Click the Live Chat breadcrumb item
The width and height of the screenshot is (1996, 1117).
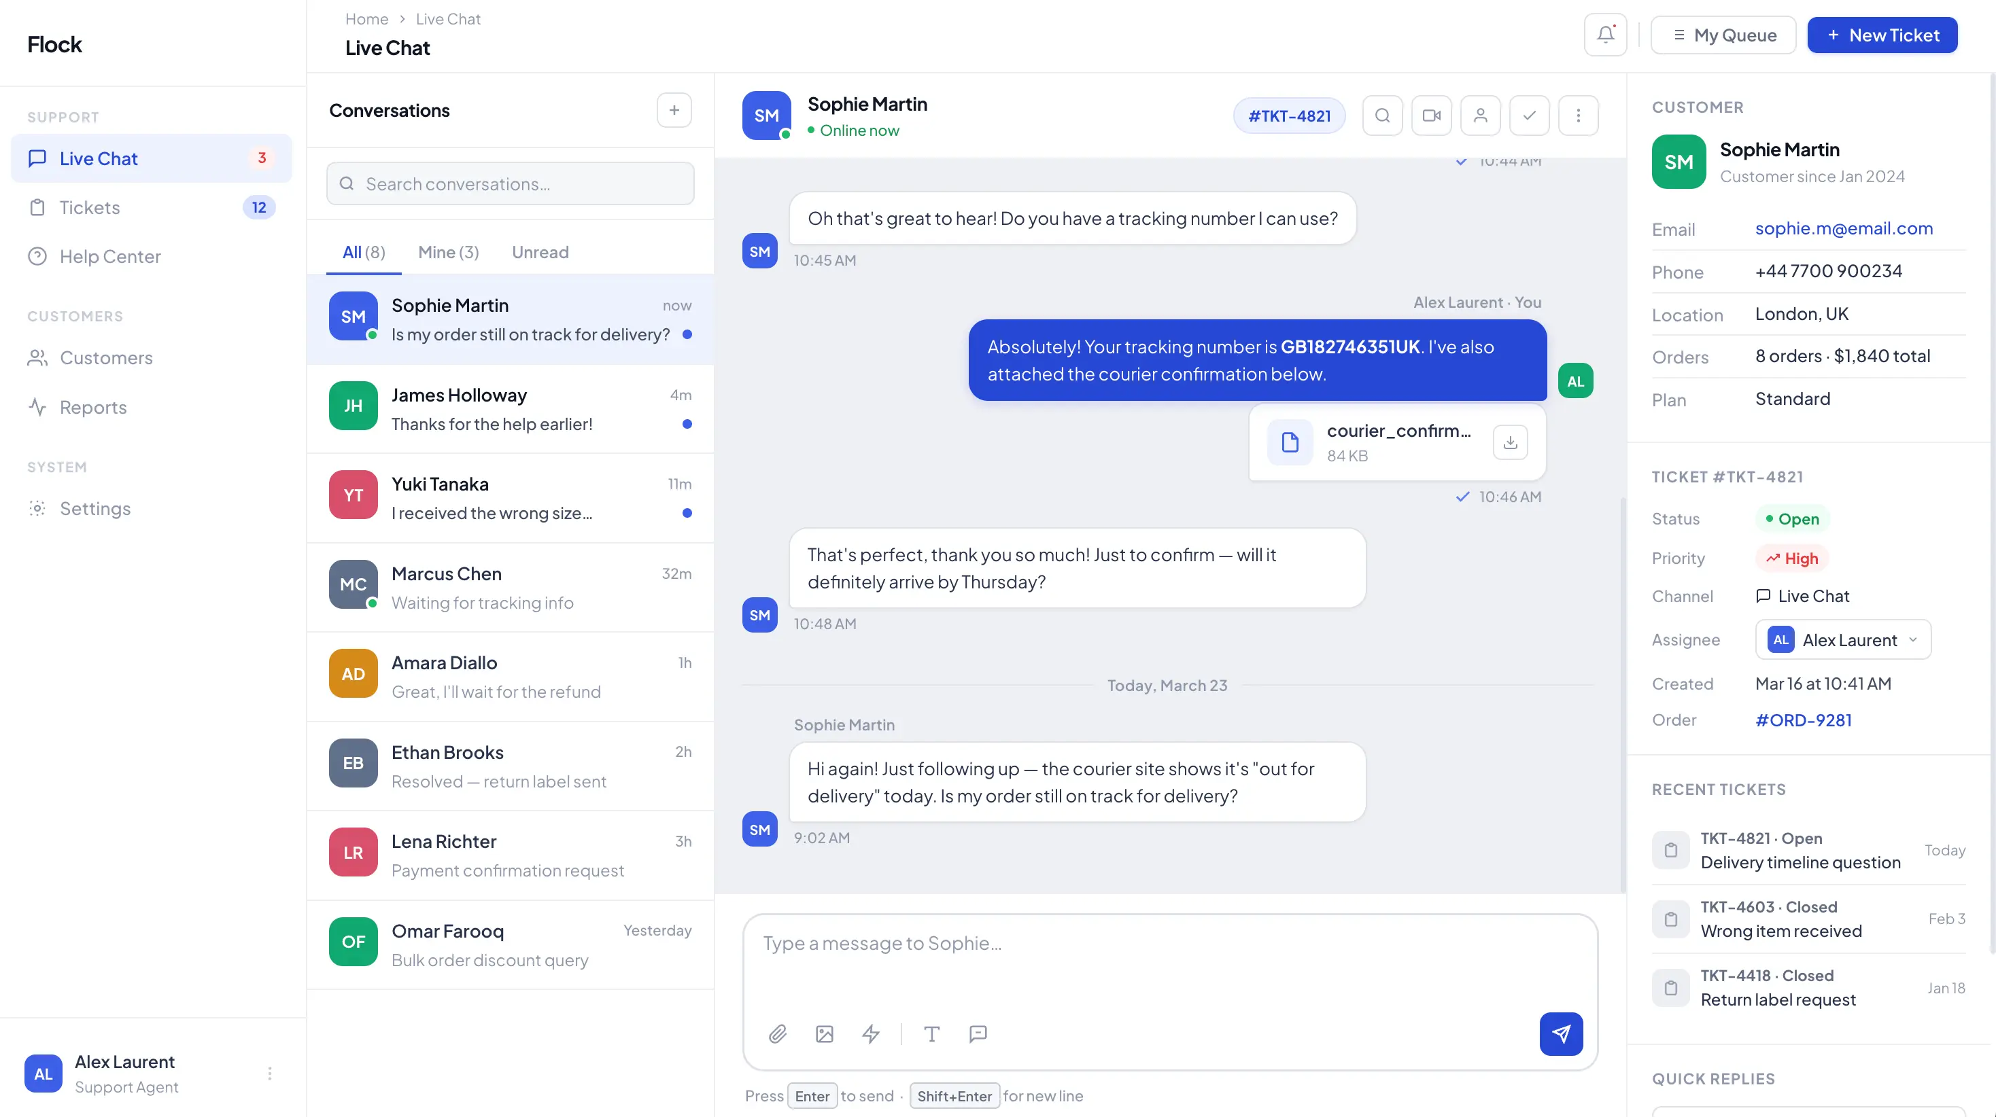coord(448,18)
